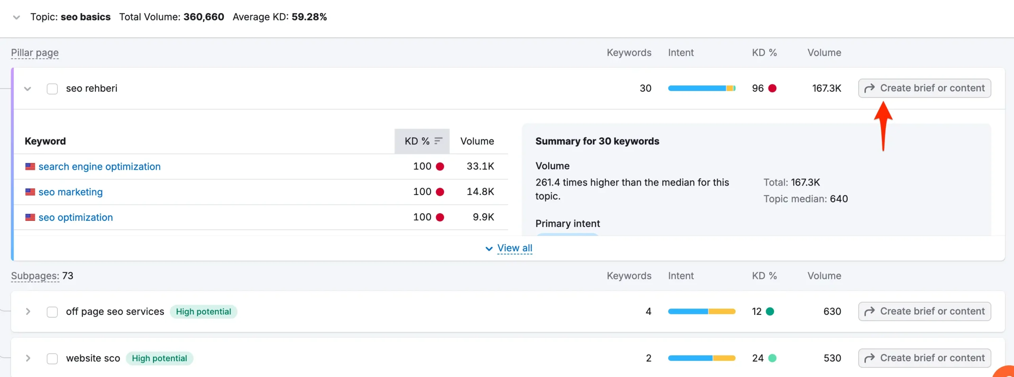Tick the seo rehberi checkbox

point(52,89)
